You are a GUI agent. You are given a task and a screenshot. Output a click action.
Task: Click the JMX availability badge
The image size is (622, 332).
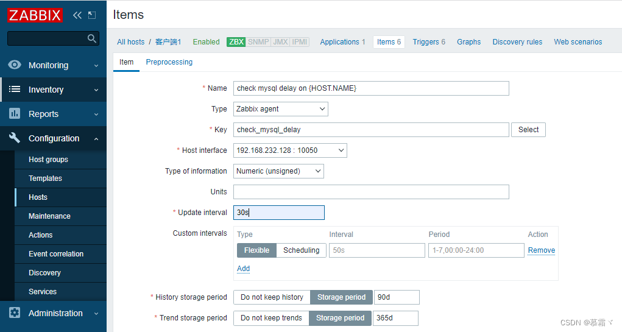[280, 41]
